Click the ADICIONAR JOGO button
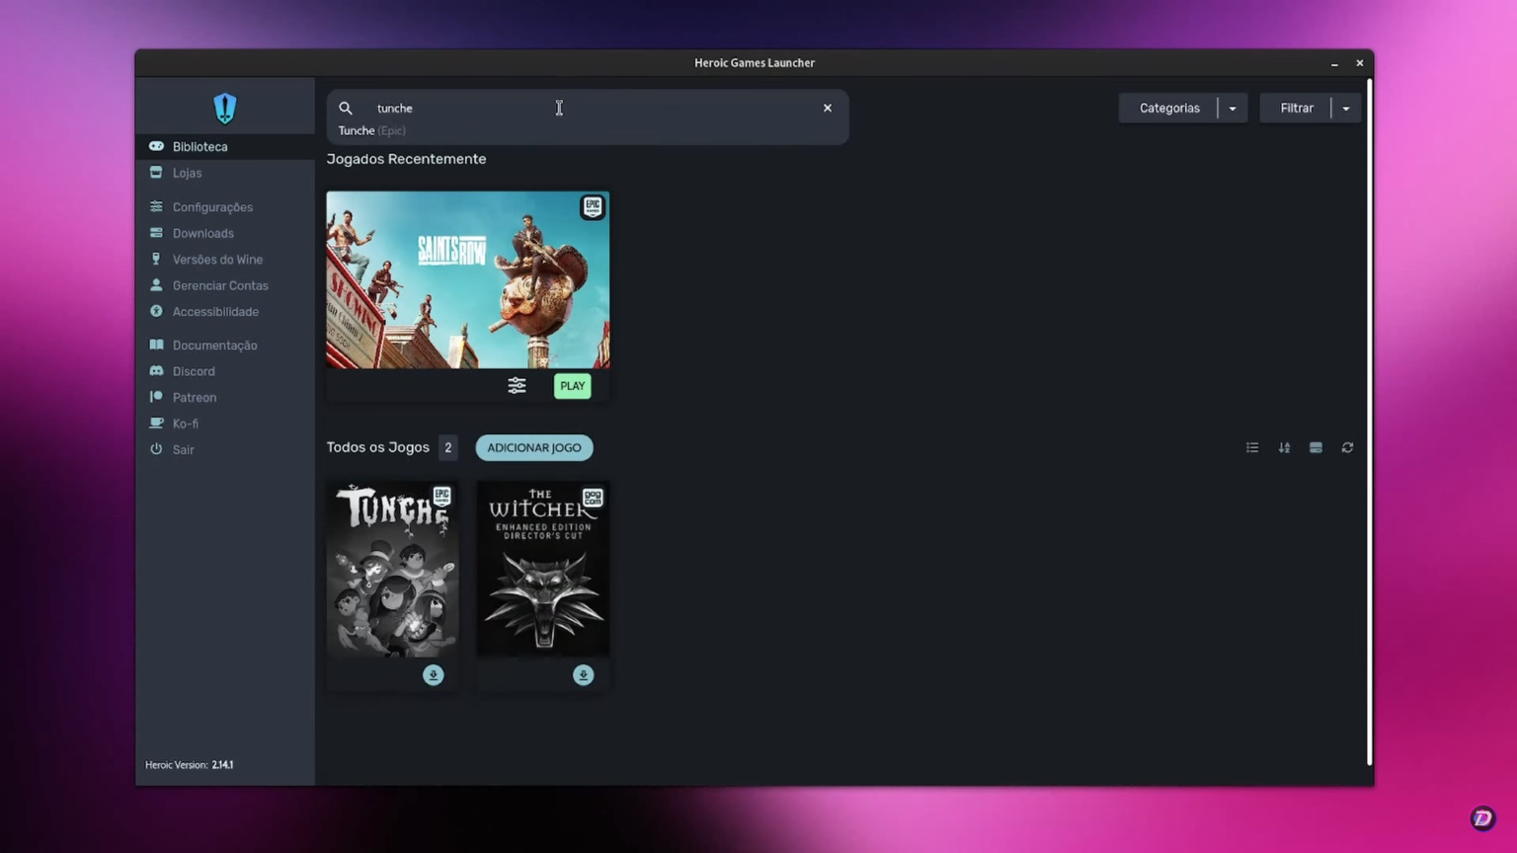This screenshot has width=1517, height=853. [533, 447]
